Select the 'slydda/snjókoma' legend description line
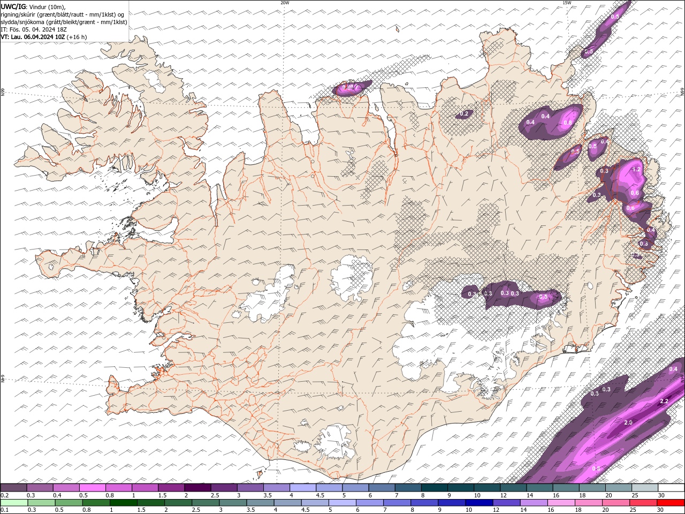The image size is (685, 514). tap(64, 22)
